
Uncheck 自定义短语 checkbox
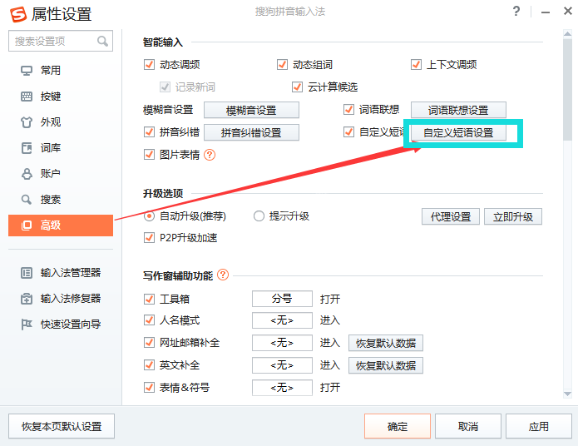tap(348, 132)
